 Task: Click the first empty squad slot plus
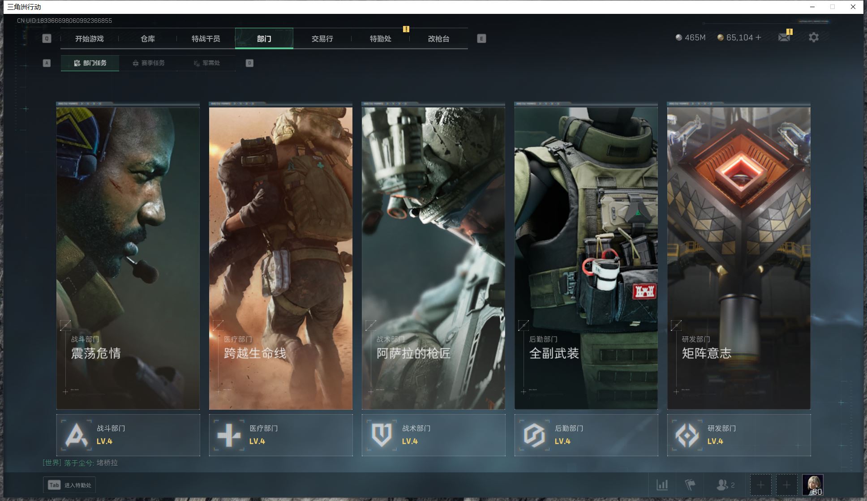(x=760, y=485)
